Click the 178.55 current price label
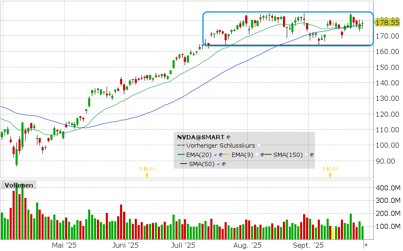Image resolution: width=403 pixels, height=251 pixels. tap(387, 22)
